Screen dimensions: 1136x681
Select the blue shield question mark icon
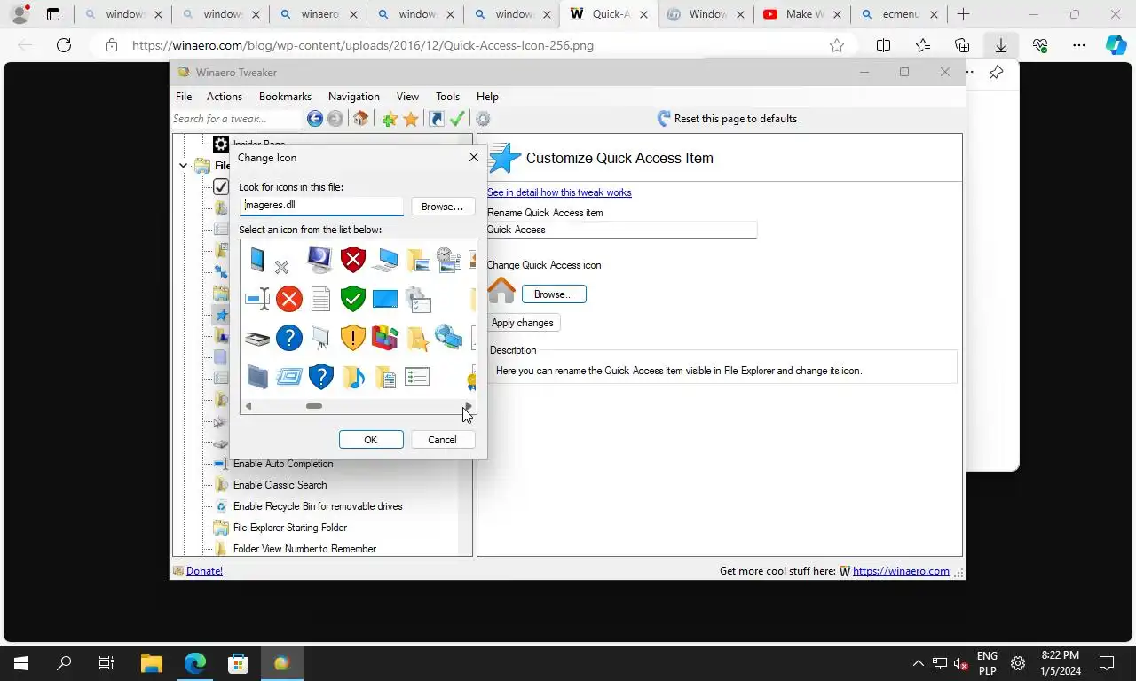click(321, 377)
